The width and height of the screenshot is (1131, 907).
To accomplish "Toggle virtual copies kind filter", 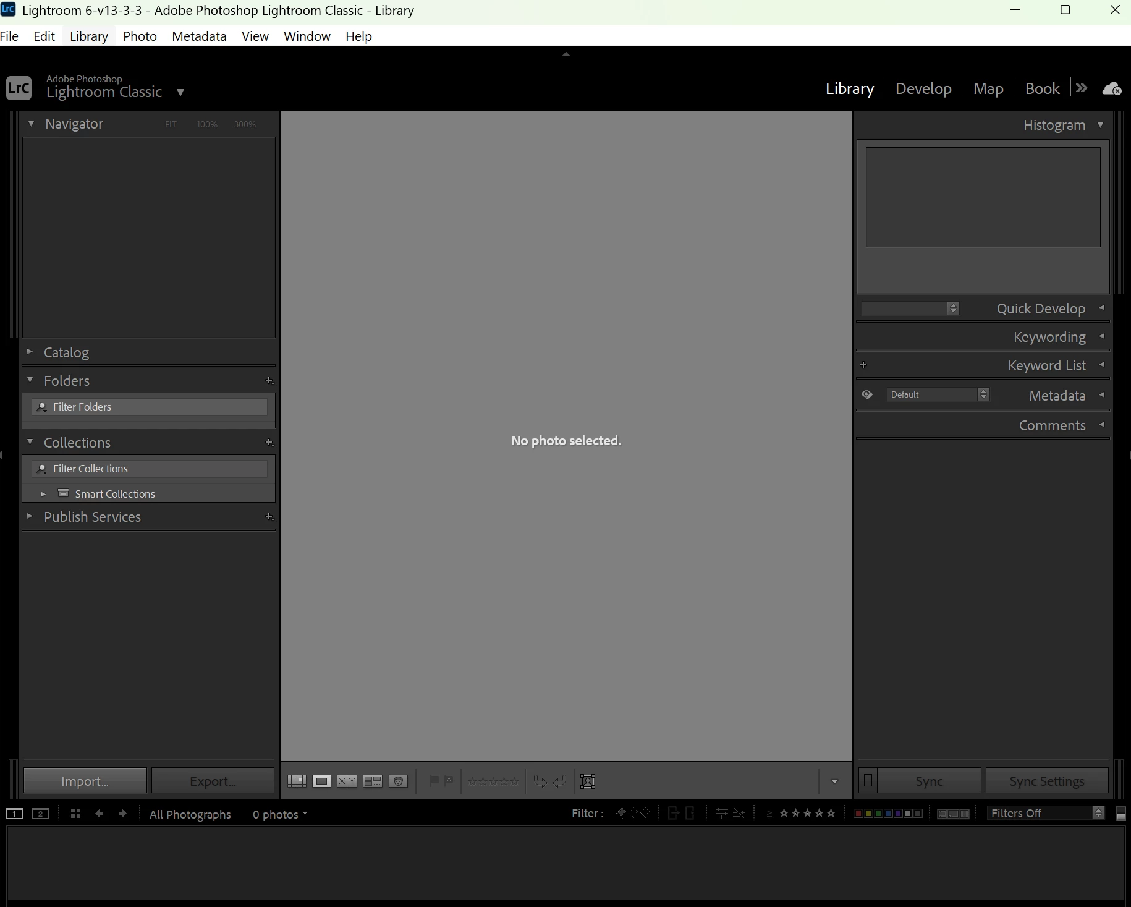I will tap(953, 814).
